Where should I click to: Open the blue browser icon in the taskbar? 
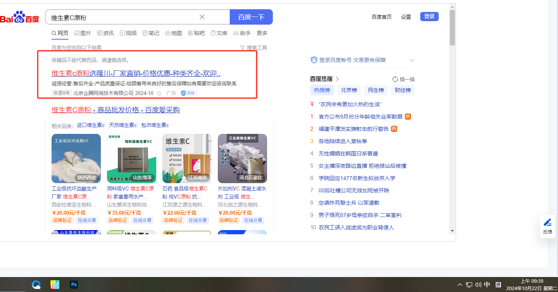[x=37, y=285]
